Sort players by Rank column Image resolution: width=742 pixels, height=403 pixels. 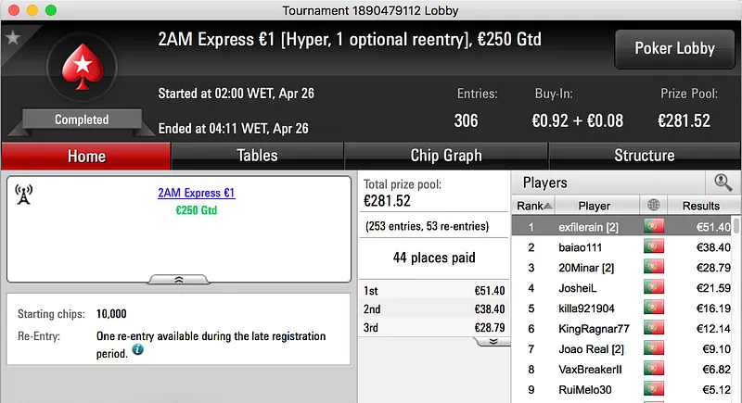(534, 206)
